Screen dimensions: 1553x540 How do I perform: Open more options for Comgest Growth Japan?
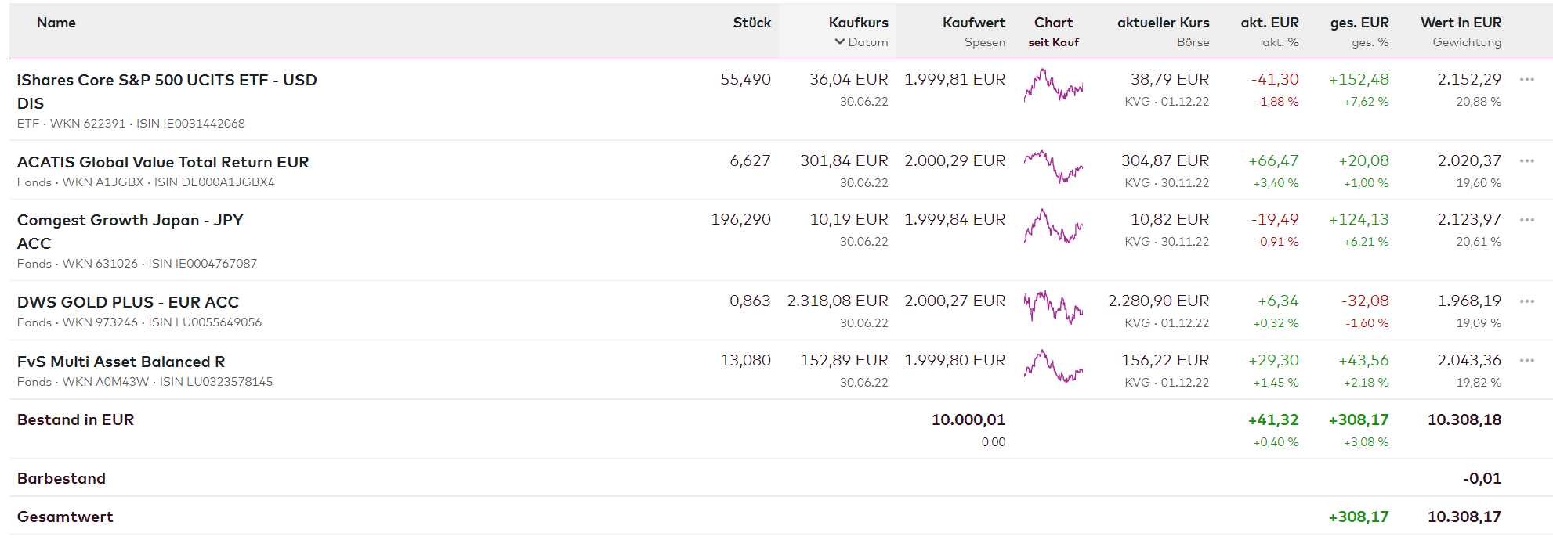[x=1526, y=220]
